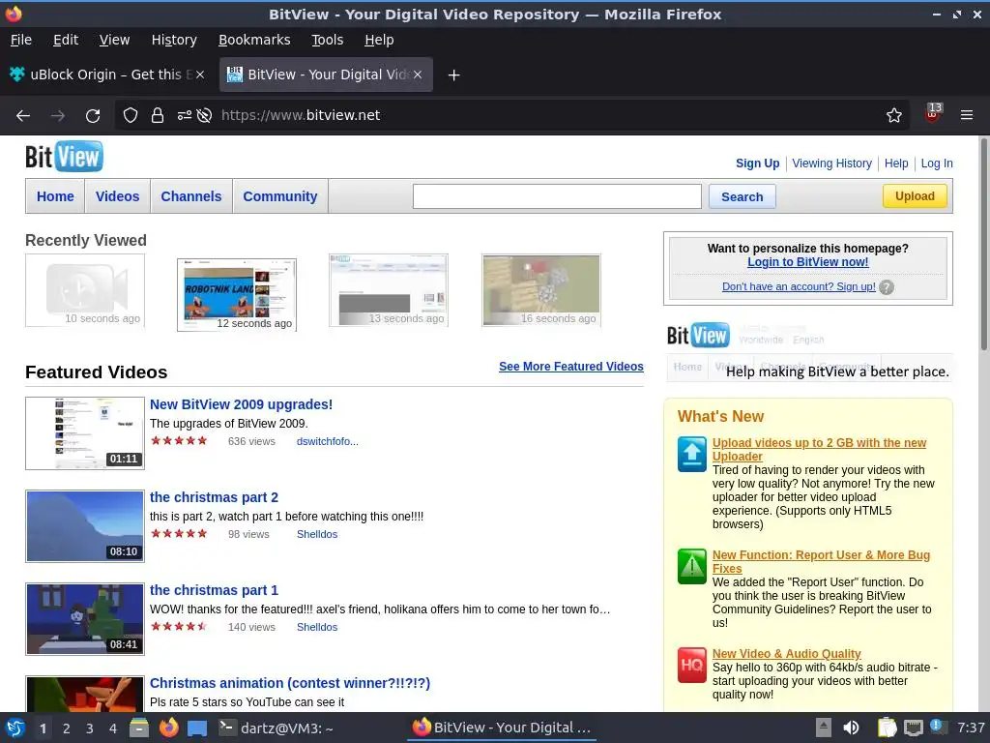This screenshot has height=743, width=990.
Task: Switch to the uBlock Origin tab
Action: [107, 74]
